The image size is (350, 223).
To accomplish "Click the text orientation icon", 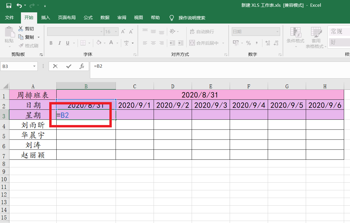I will click(x=172, y=31).
